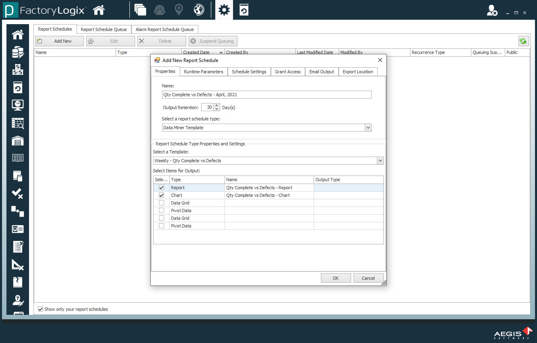Open the Settings gear icon
Viewport: 537px width, 343px height.
[224, 9]
